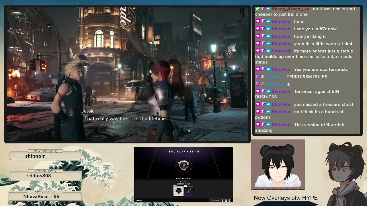Click the gem badge beside 'i see you in ff7r now'
The width and height of the screenshot is (367, 206).
pos(257,29)
